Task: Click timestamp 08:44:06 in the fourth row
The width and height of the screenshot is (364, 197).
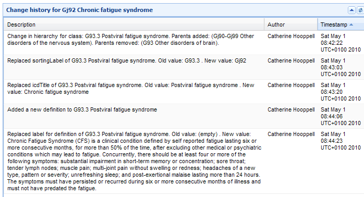Action: point(332,116)
